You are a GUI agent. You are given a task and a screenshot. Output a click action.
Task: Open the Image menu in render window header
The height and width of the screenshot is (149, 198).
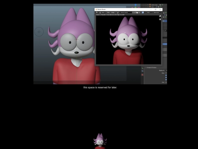[113, 13]
